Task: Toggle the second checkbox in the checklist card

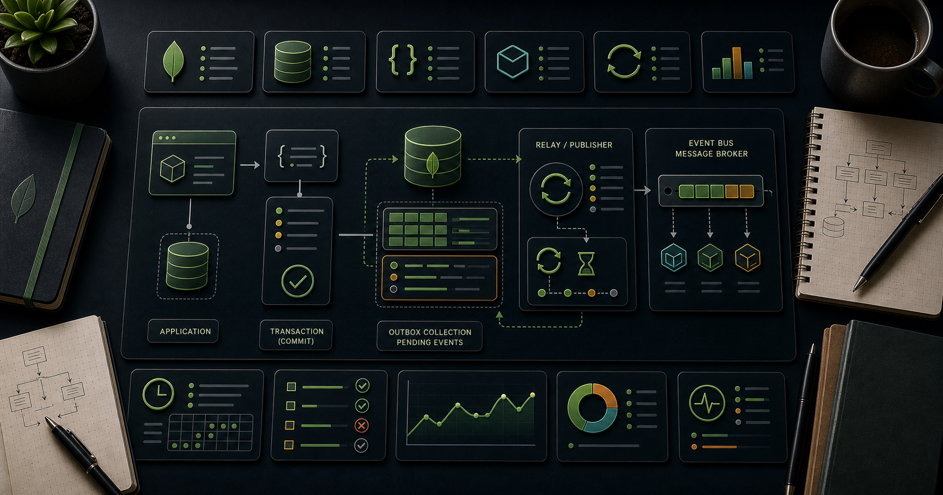Action: (290, 406)
